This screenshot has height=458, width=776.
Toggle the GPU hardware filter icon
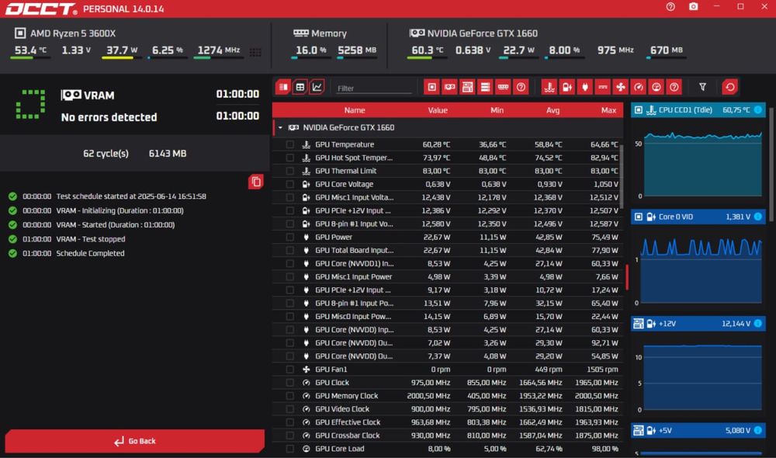tap(450, 87)
